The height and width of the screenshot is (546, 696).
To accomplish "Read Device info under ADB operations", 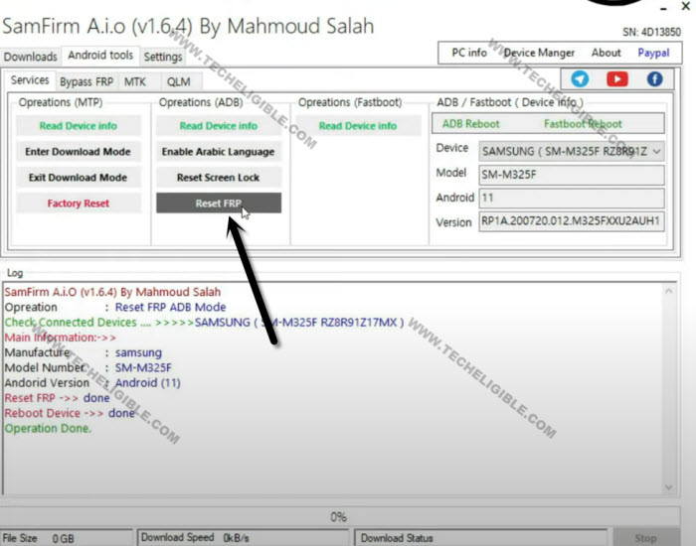I will click(x=219, y=126).
